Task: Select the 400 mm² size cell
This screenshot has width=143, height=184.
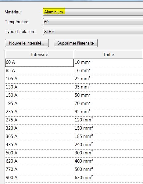Action: 109,162
